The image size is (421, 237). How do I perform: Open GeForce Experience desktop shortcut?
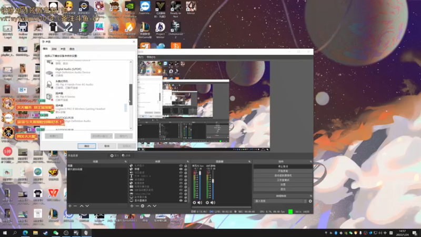pos(130,9)
